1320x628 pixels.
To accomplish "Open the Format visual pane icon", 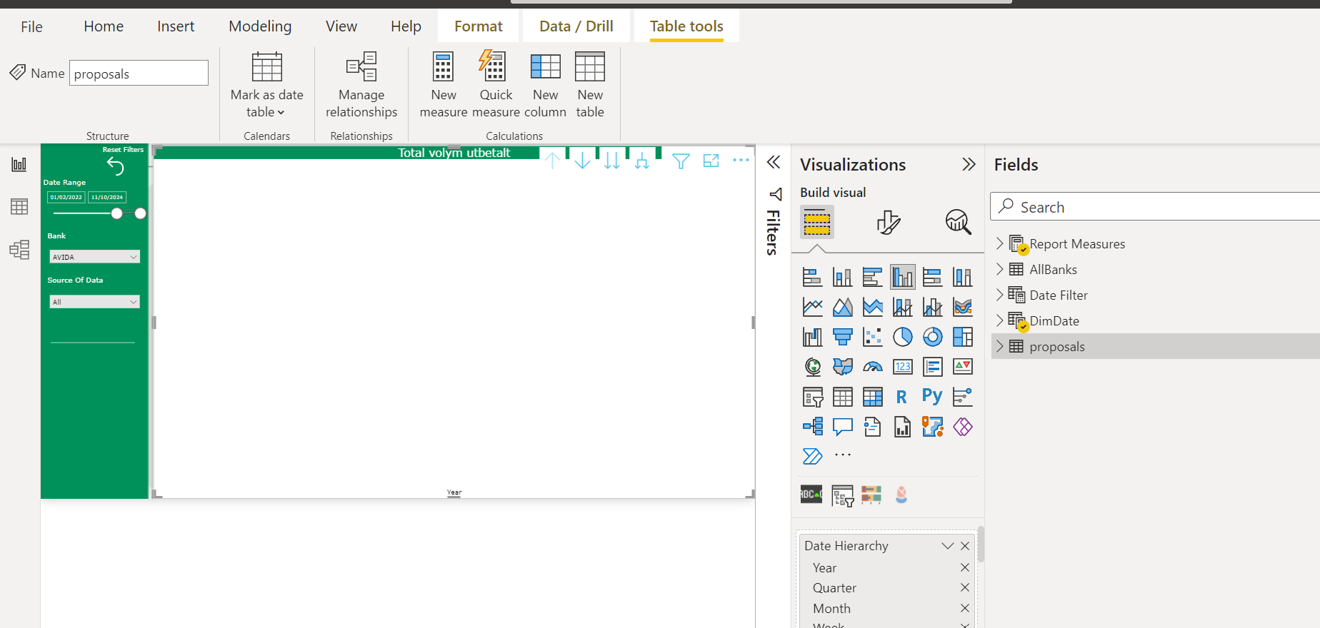I will (888, 222).
